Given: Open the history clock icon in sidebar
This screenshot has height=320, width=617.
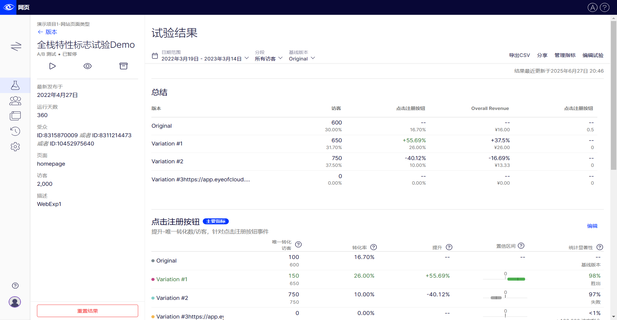Looking at the screenshot, I should point(15,131).
